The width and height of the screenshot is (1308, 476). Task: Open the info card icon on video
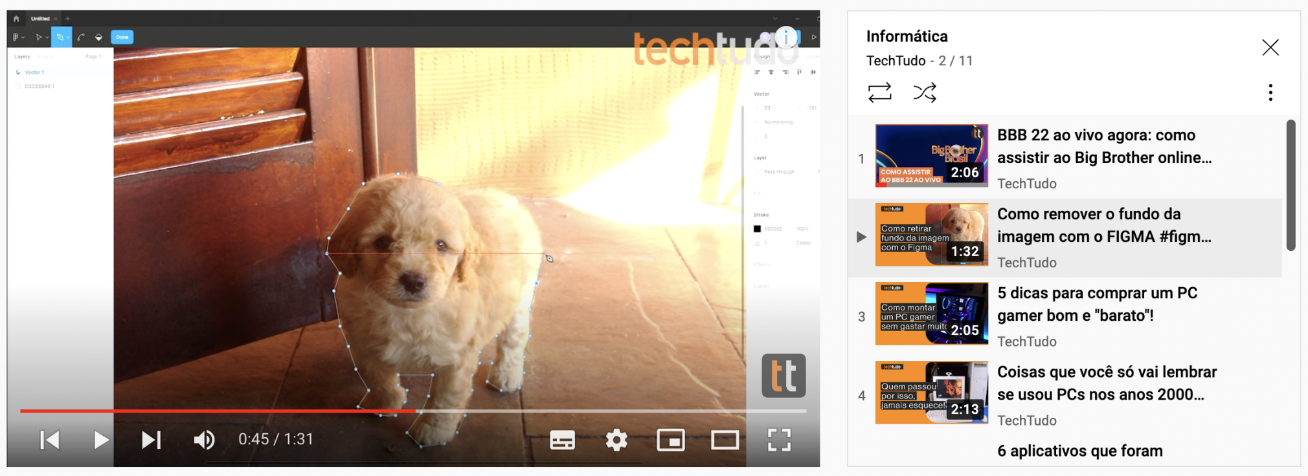(x=786, y=38)
